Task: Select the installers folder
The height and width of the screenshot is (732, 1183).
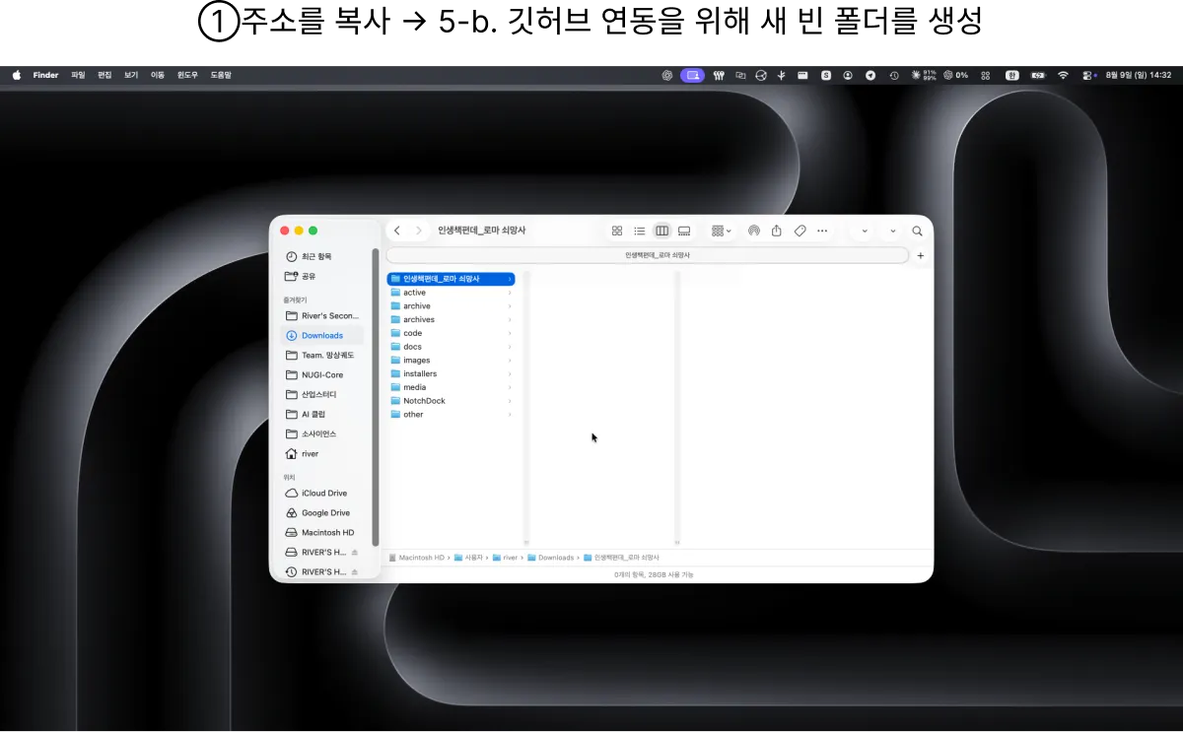Action: [451, 373]
